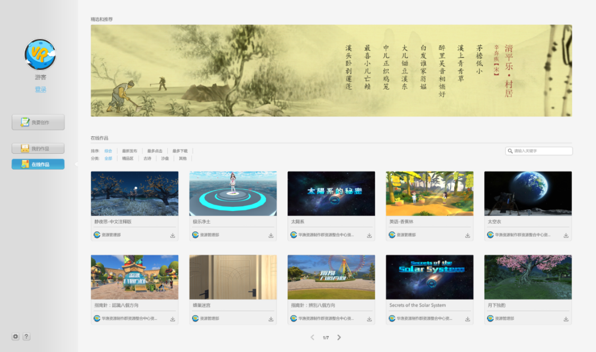This screenshot has width=596, height=352.
Task: Open the 登录 login link
Action: tap(41, 89)
